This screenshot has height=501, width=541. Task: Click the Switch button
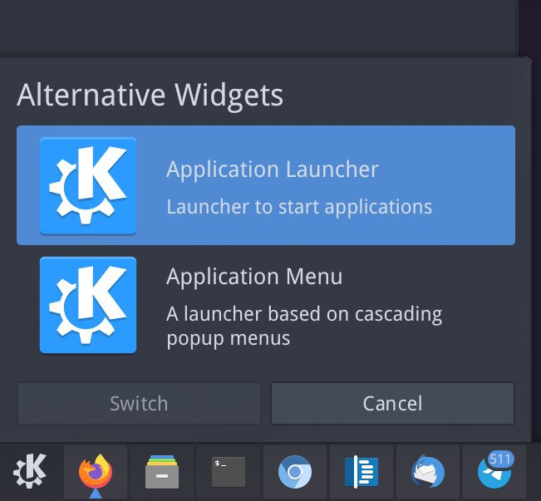(x=139, y=403)
